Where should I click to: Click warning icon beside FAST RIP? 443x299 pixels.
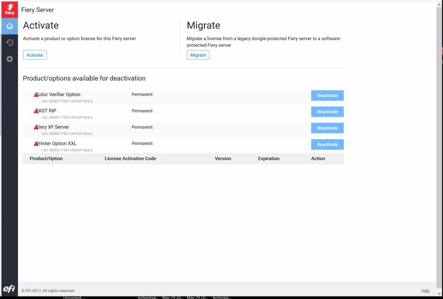(x=36, y=111)
